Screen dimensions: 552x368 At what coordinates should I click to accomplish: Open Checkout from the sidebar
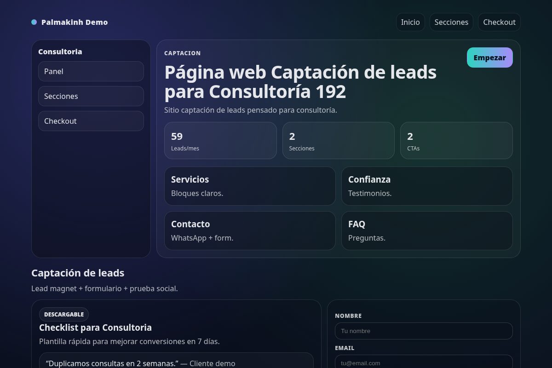[x=91, y=121]
